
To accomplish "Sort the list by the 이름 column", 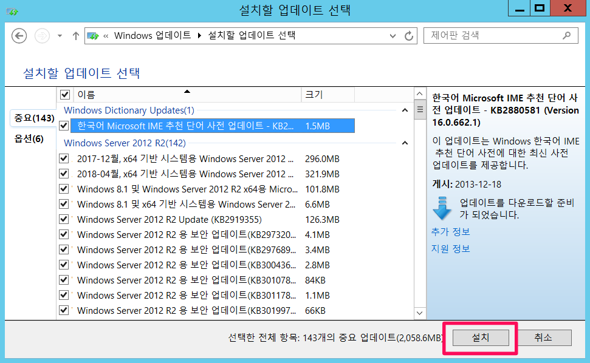I will pyautogui.click(x=187, y=95).
